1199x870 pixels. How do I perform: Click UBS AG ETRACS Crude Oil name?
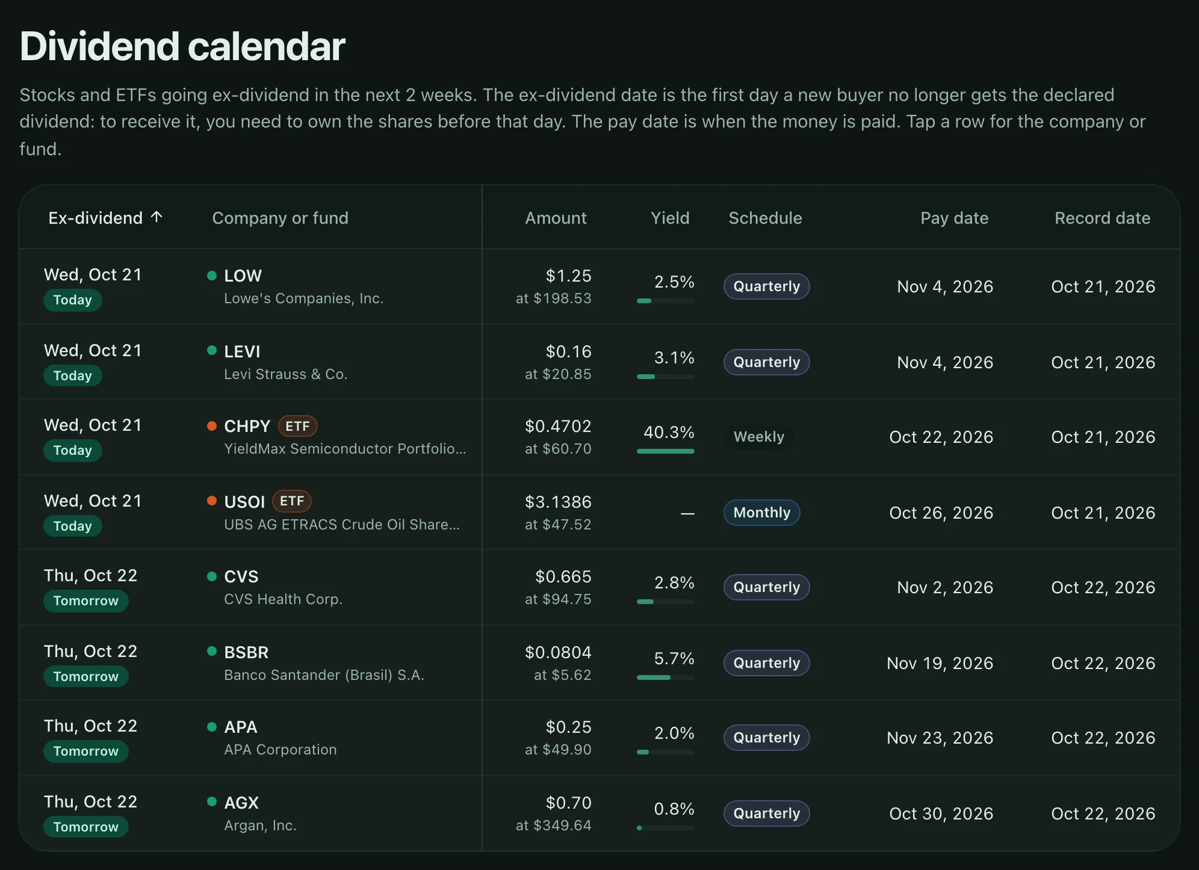pos(341,525)
